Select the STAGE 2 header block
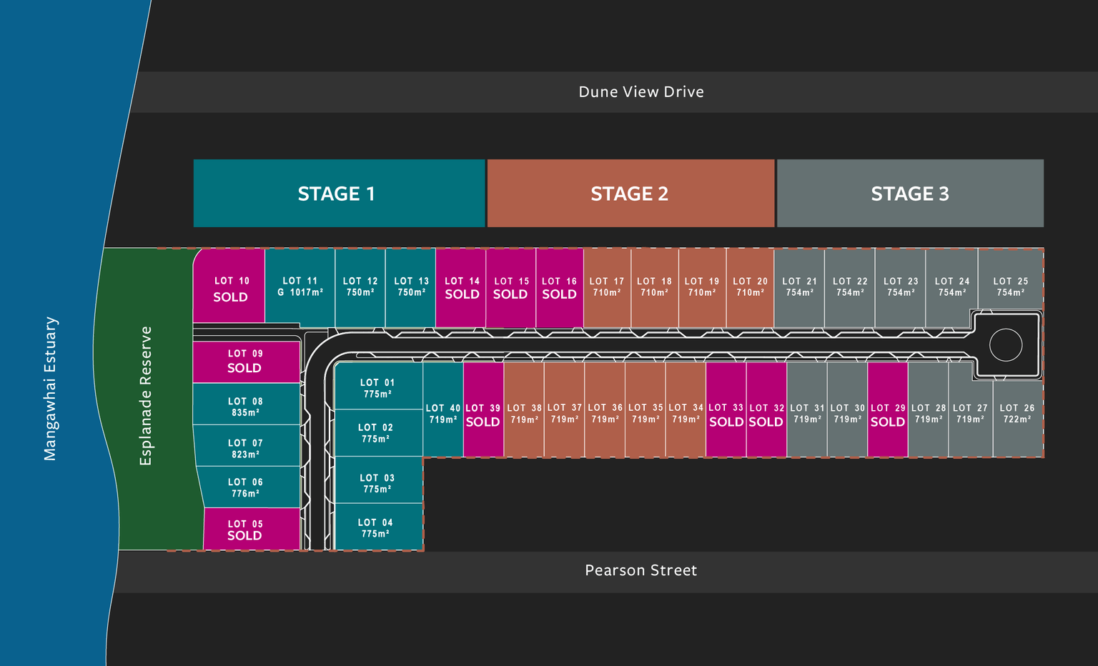The width and height of the screenshot is (1098, 666). 630,193
